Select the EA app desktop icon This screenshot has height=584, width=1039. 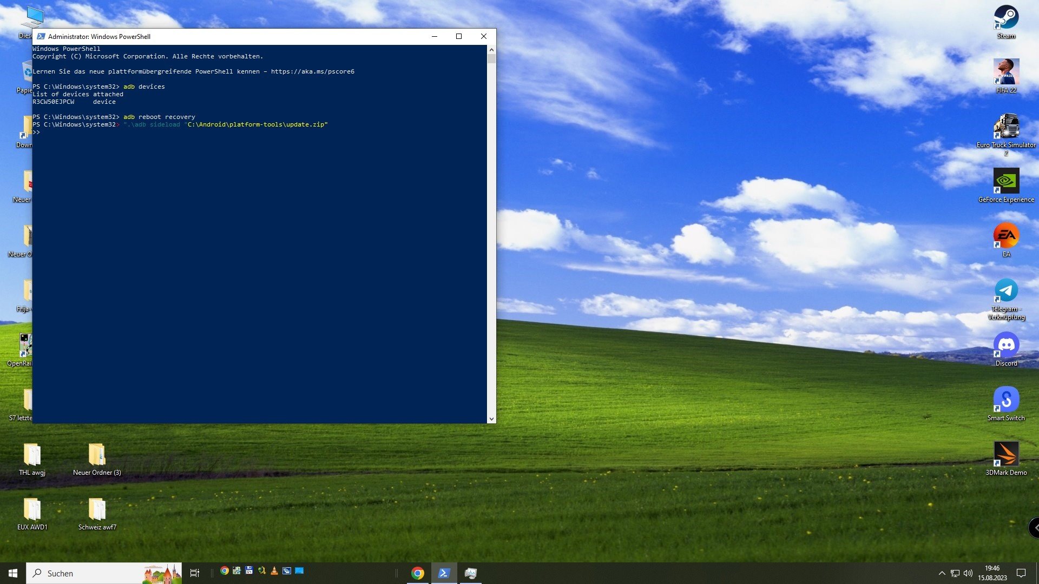point(1006,236)
